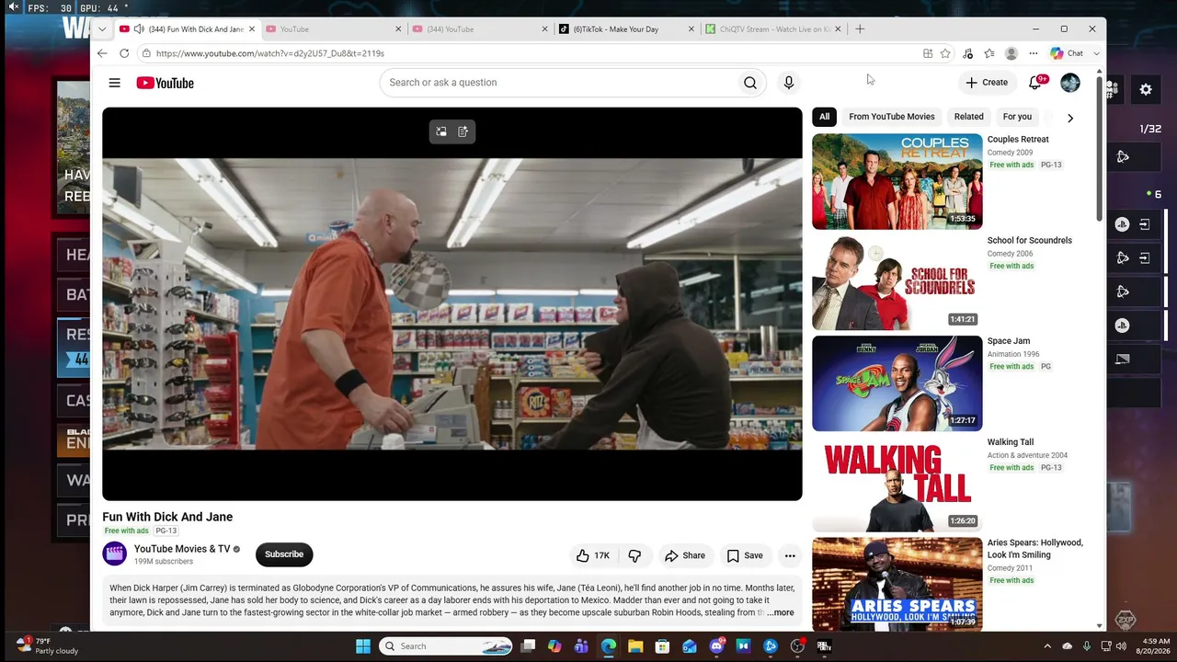This screenshot has width=1177, height=662.
Task: Expand the Copilot Chat dropdown arrow
Action: click(x=1096, y=53)
